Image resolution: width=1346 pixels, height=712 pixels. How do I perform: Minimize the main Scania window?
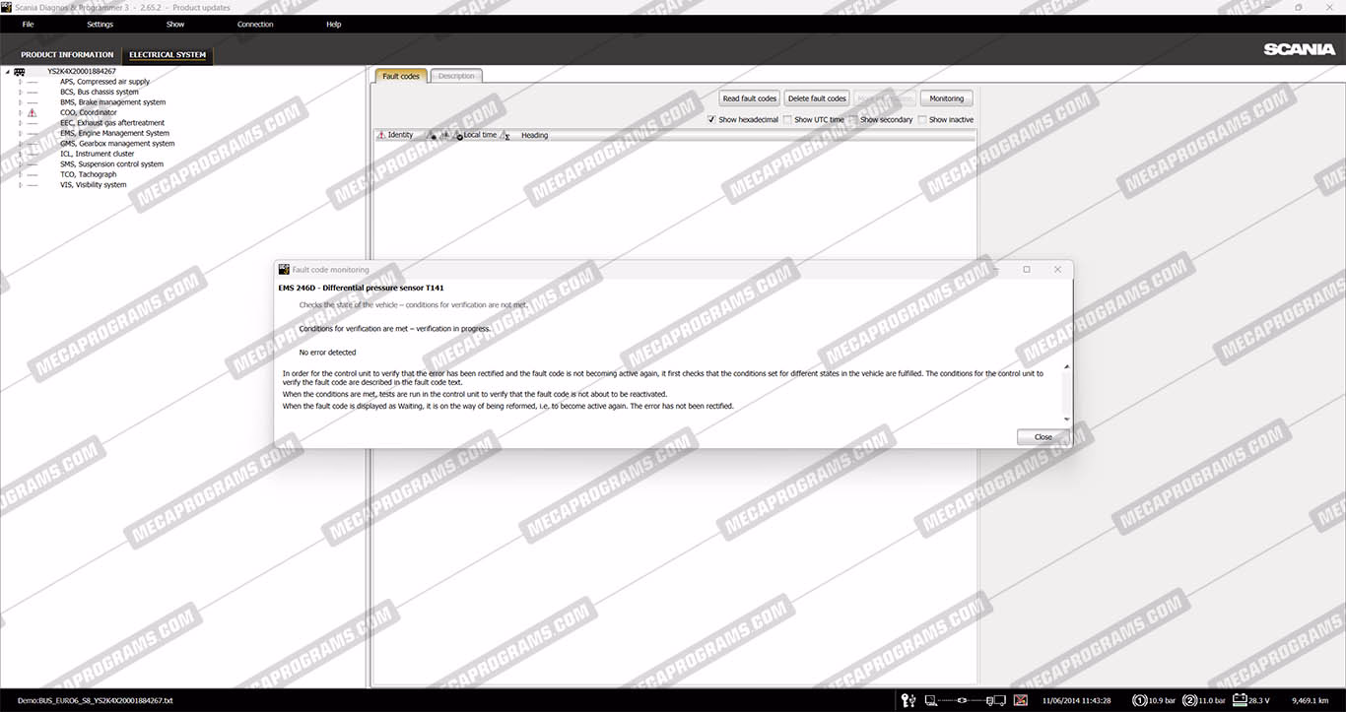coord(1270,7)
